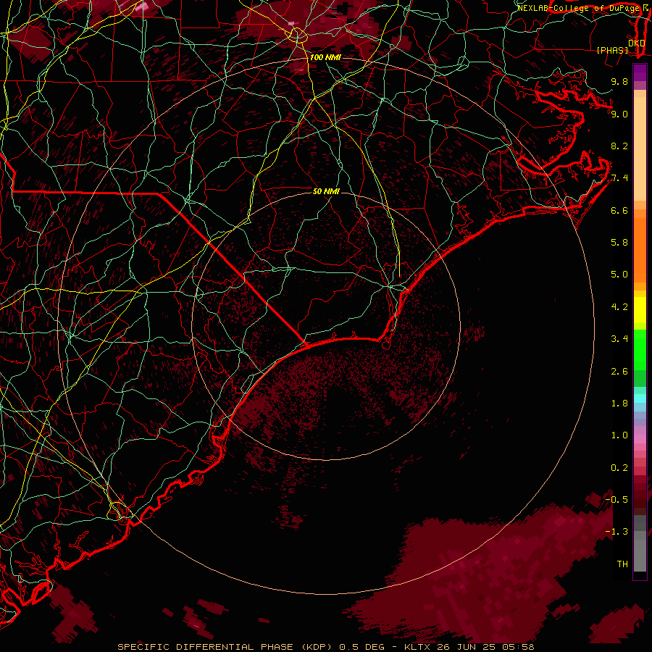Click the 1.0 legend value

pos(619,435)
